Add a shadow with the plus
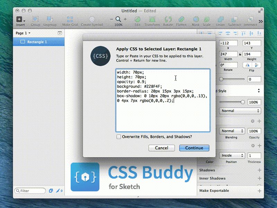The image size is (277, 208). [x=259, y=170]
